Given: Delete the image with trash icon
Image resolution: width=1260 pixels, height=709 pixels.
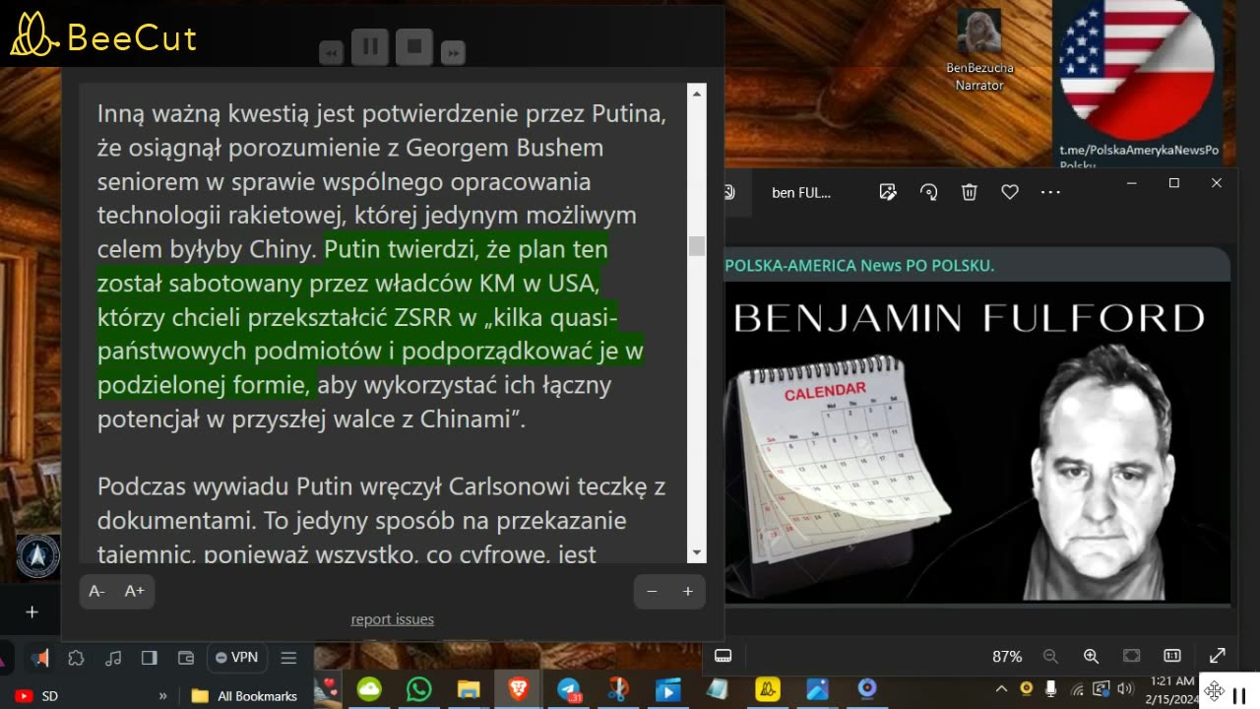Looking at the screenshot, I should pyautogui.click(x=969, y=192).
